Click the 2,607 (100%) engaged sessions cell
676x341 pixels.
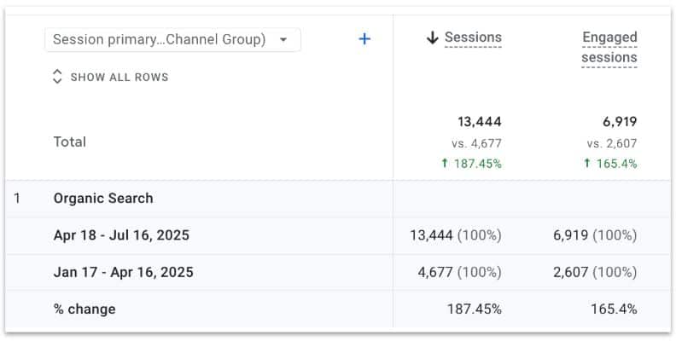point(595,273)
